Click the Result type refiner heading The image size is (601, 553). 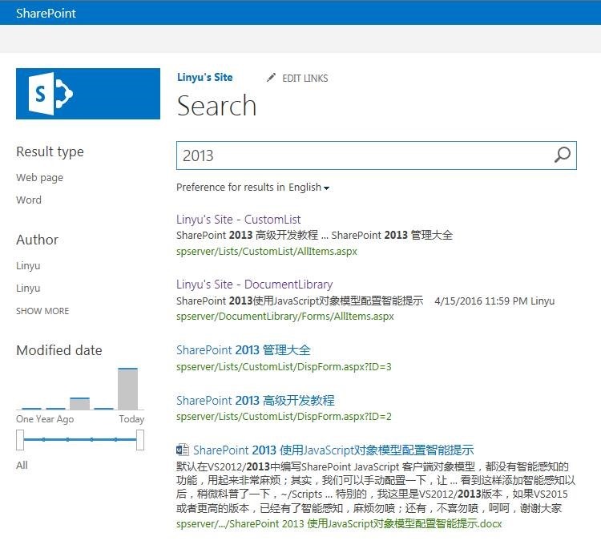pyautogui.click(x=50, y=151)
